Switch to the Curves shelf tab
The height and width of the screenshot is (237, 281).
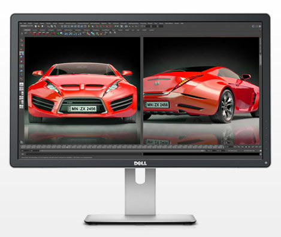(35, 30)
